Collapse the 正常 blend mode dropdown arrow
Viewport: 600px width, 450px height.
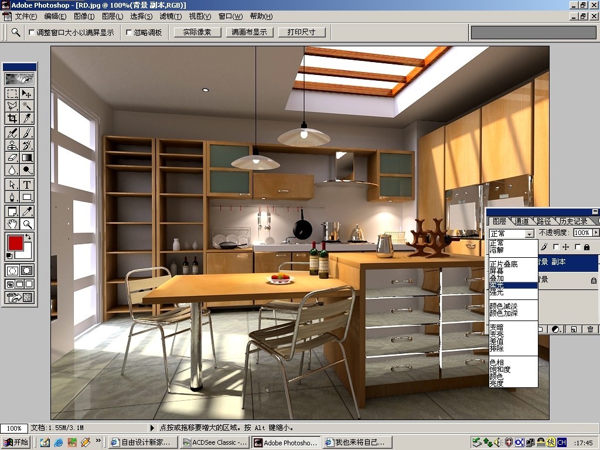coord(530,233)
